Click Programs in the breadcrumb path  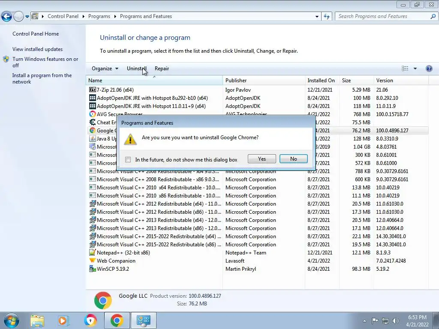pos(99,17)
